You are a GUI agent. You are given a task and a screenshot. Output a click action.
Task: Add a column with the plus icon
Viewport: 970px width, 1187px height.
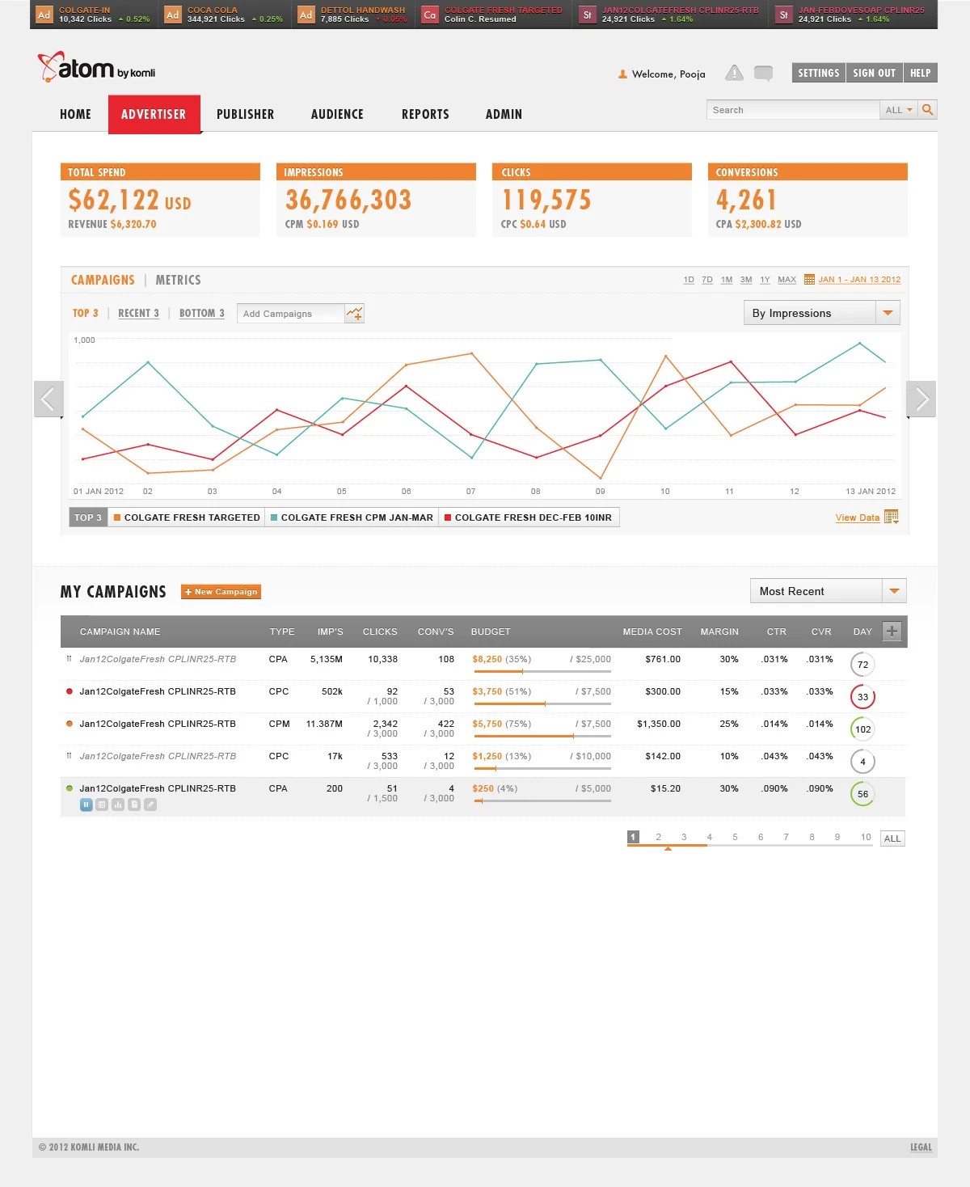tap(892, 632)
